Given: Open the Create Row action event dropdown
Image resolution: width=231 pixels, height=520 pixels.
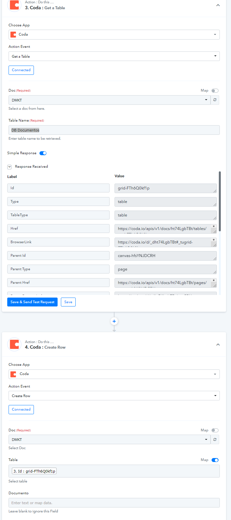Looking at the screenshot, I should coord(114,396).
